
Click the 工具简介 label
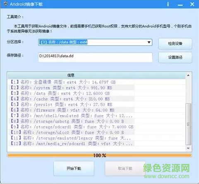point(15,17)
